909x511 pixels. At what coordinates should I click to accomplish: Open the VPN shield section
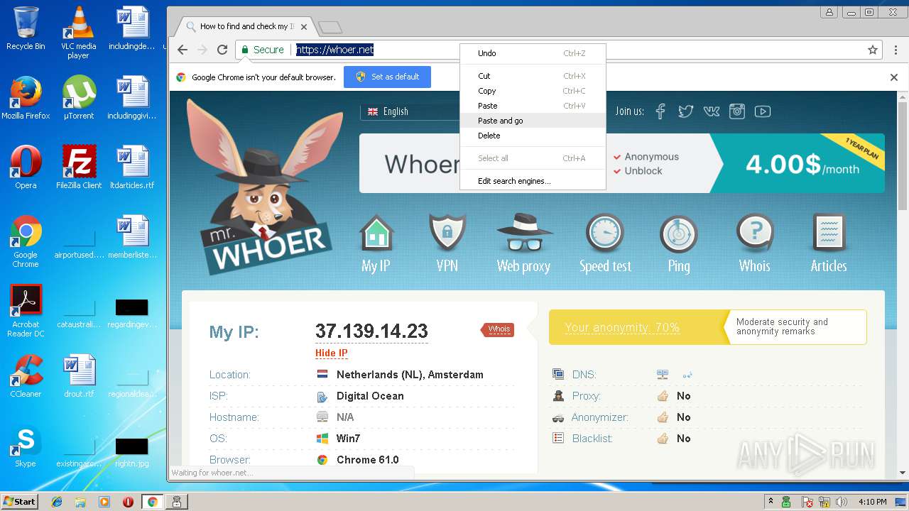tap(447, 243)
